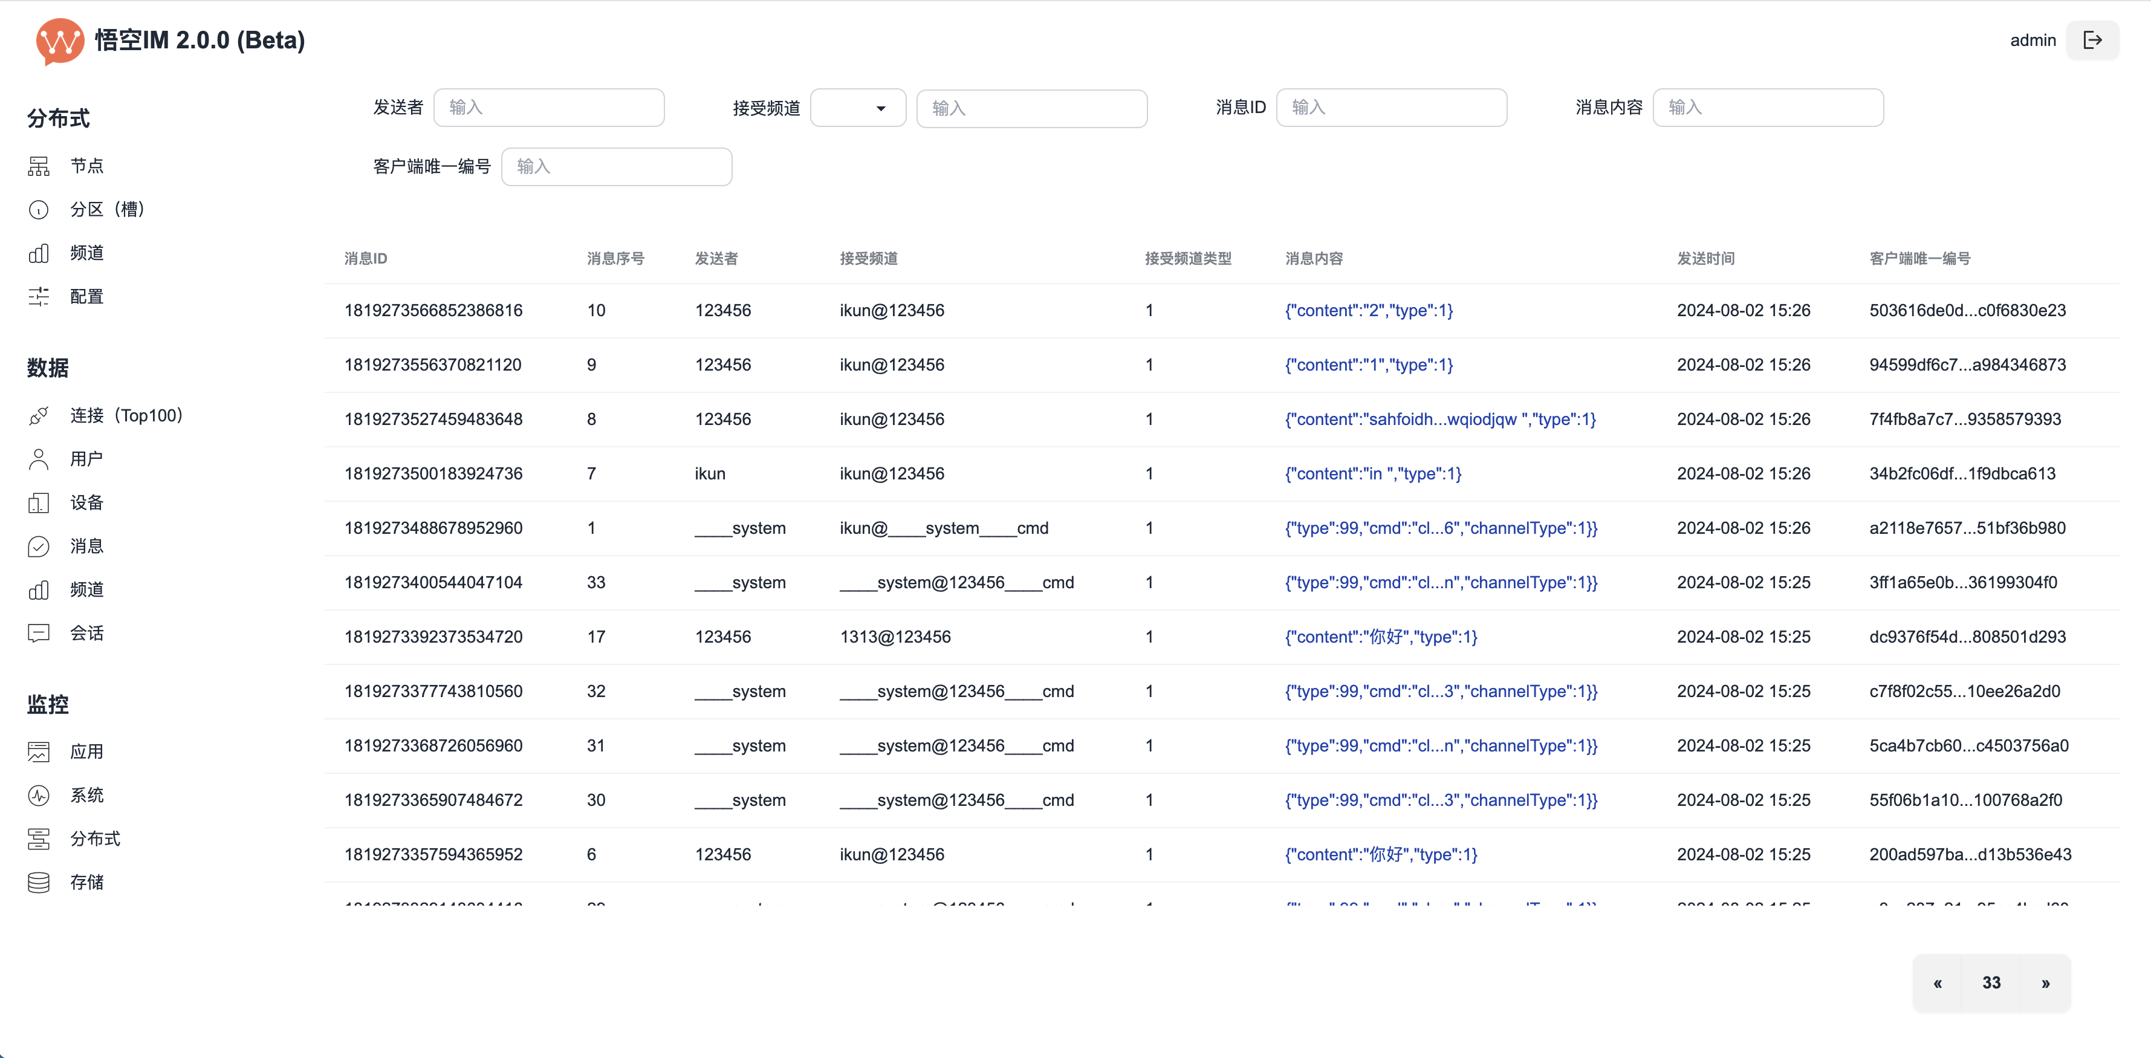Open the 节点 nodes page icon
The image size is (2151, 1058).
pos(39,166)
